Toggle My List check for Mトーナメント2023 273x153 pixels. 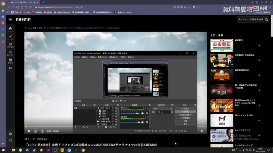pos(259,120)
